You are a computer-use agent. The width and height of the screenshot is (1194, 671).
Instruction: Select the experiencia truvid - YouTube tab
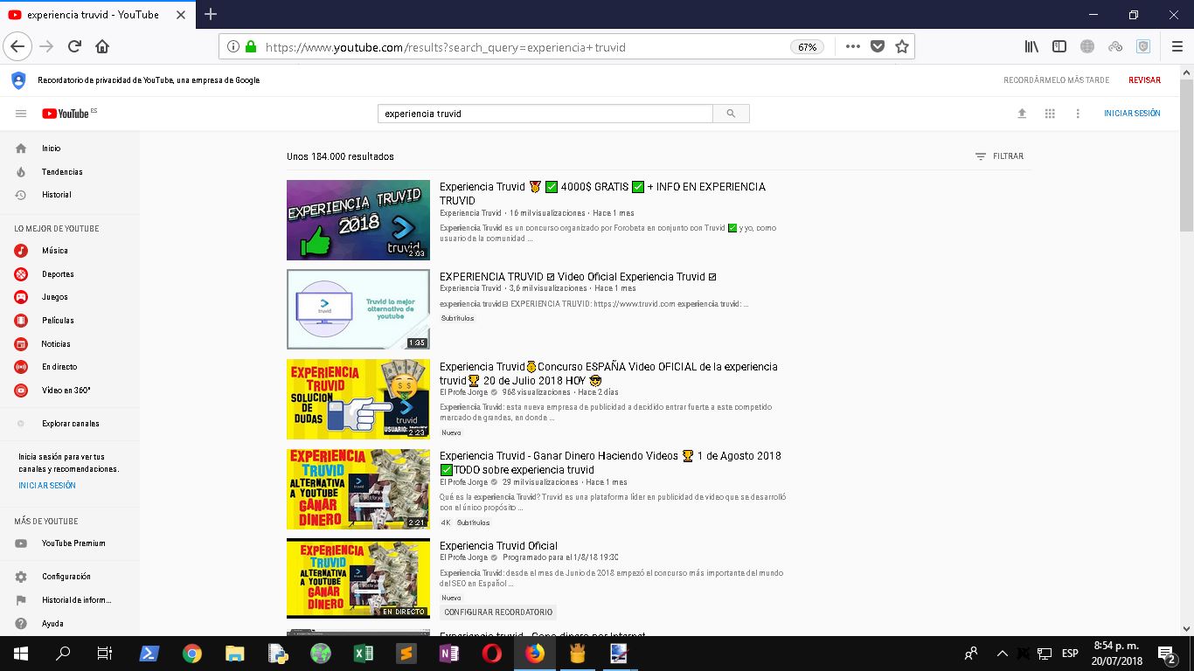coord(96,15)
